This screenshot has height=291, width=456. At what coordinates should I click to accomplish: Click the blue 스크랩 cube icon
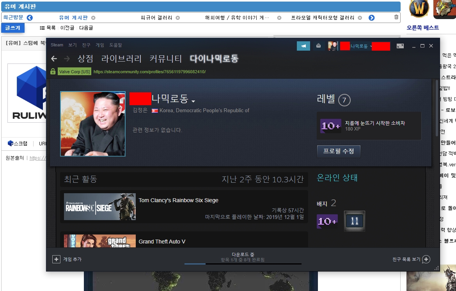(11, 143)
